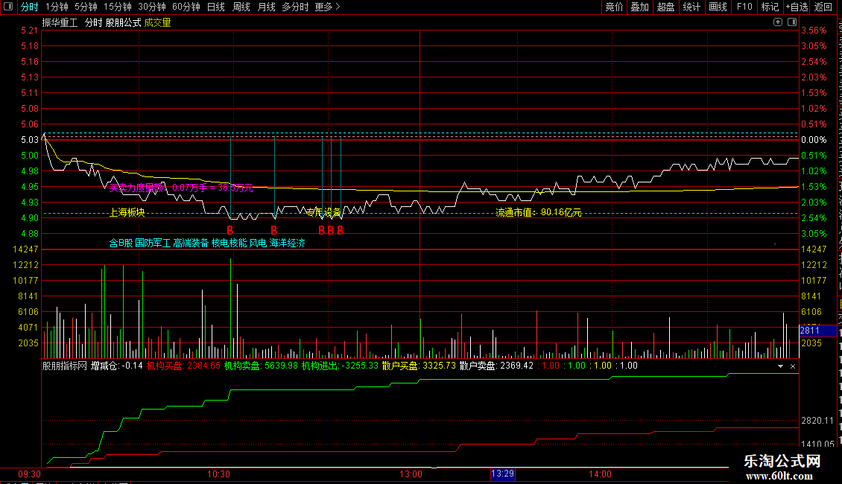Click the 3.56% top right axis label

tap(814, 31)
